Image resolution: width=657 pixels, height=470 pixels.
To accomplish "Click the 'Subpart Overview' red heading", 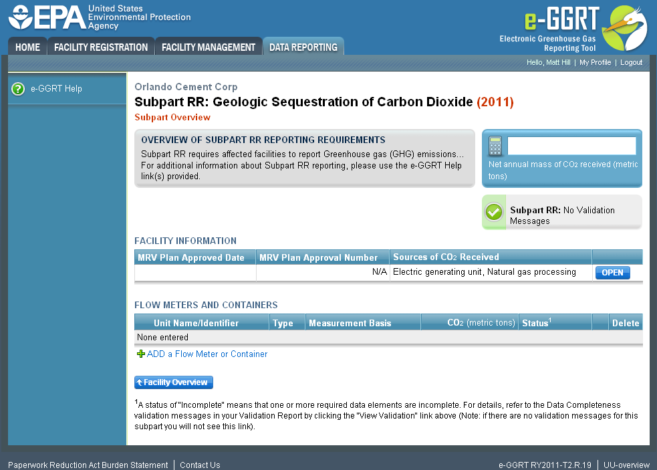I will [172, 118].
